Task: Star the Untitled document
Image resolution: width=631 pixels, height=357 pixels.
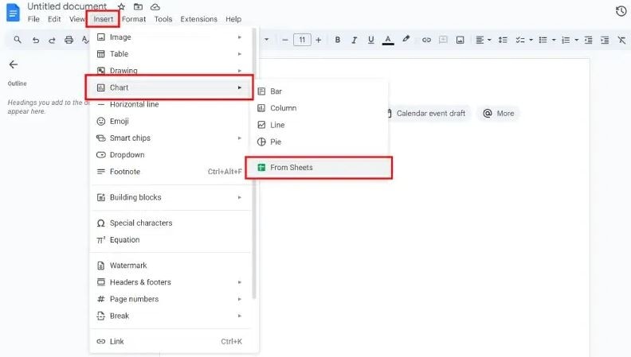Action: 121,6
